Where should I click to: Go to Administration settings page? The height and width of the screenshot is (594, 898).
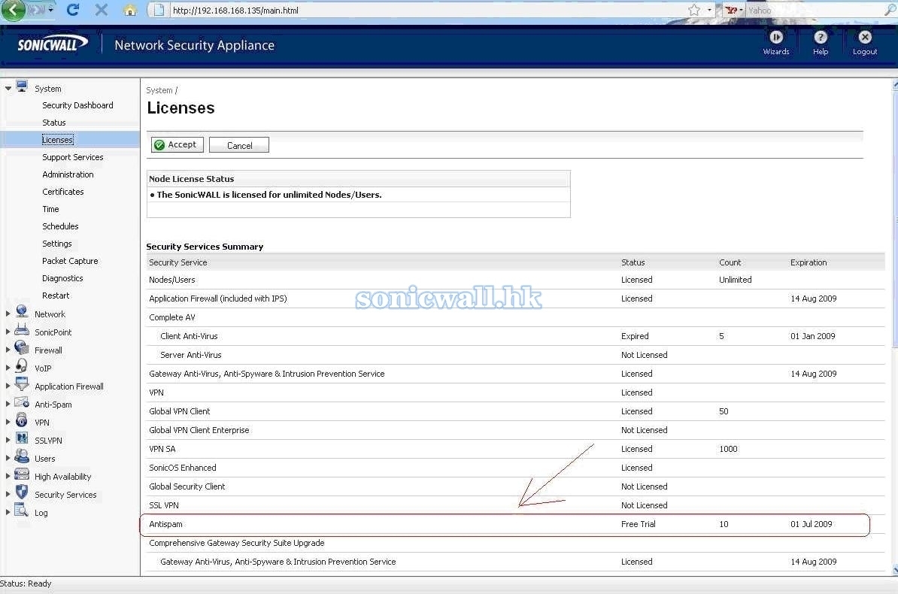tap(68, 174)
